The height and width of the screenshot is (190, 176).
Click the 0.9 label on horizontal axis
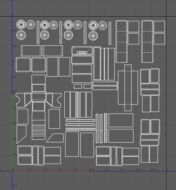click(x=153, y=170)
